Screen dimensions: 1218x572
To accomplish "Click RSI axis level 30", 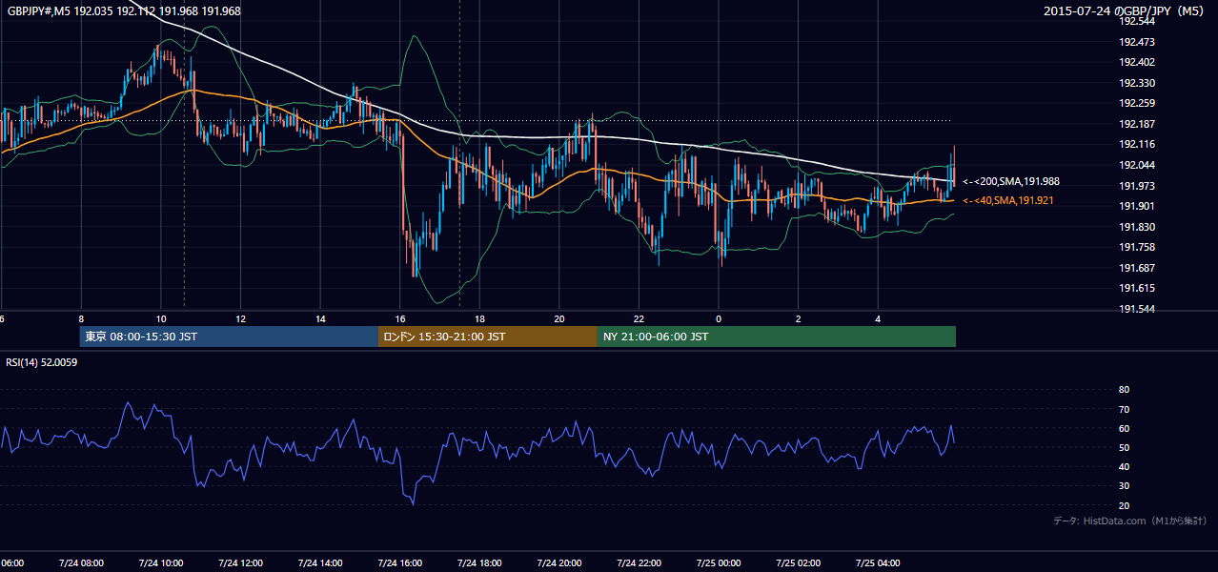I will [1124, 486].
